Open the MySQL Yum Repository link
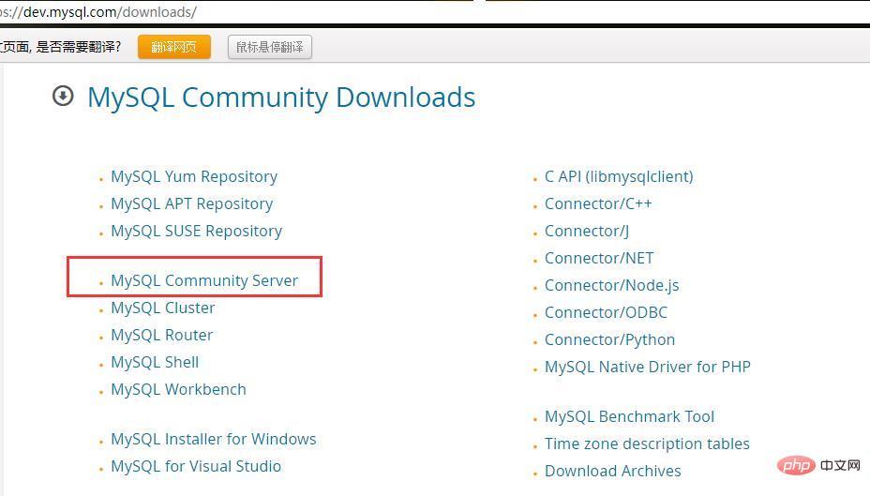 point(194,176)
